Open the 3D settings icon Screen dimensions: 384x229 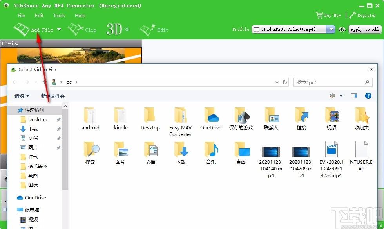(114, 30)
